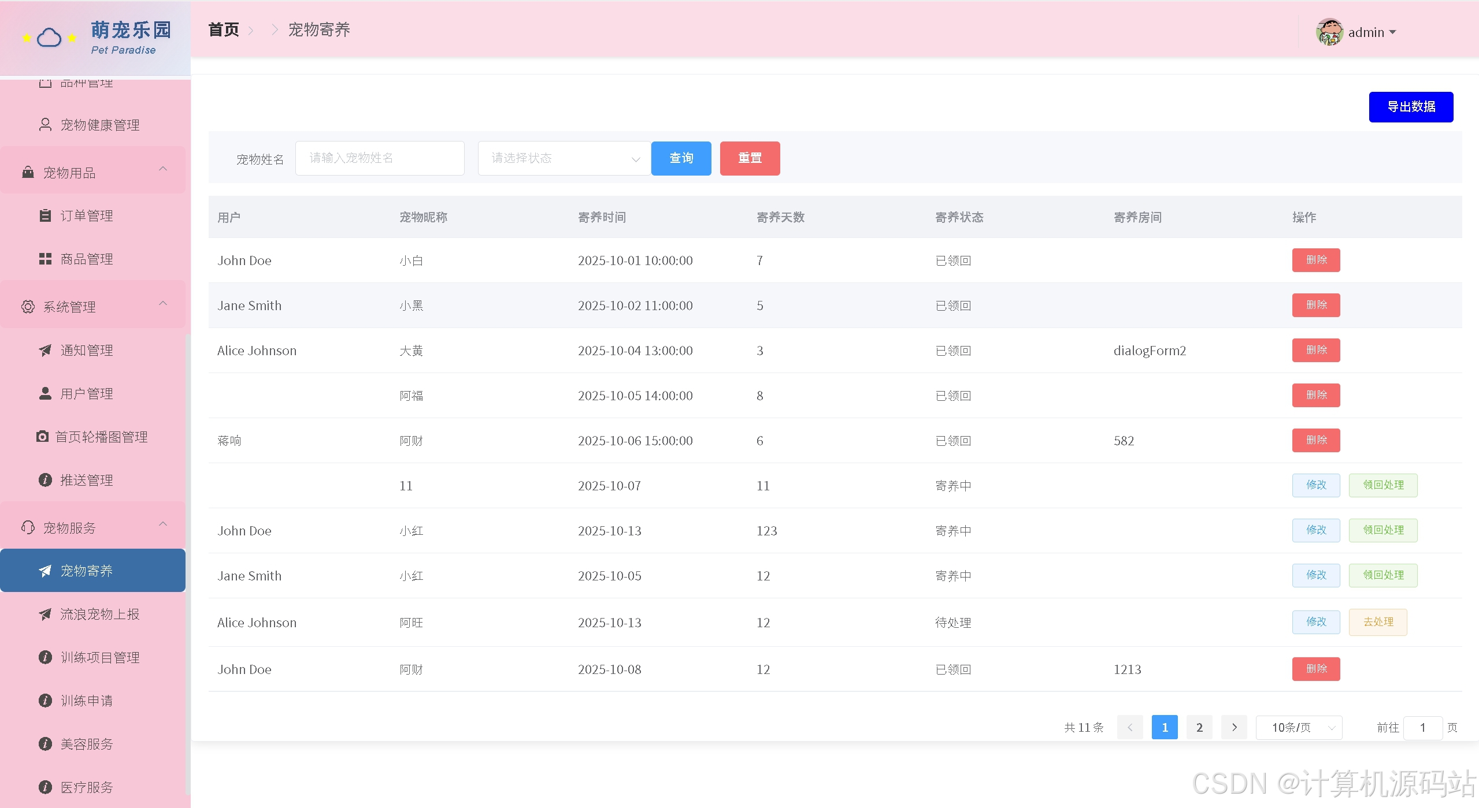Click the previous page arrow
This screenshot has width=1479, height=808.
pyautogui.click(x=1130, y=727)
